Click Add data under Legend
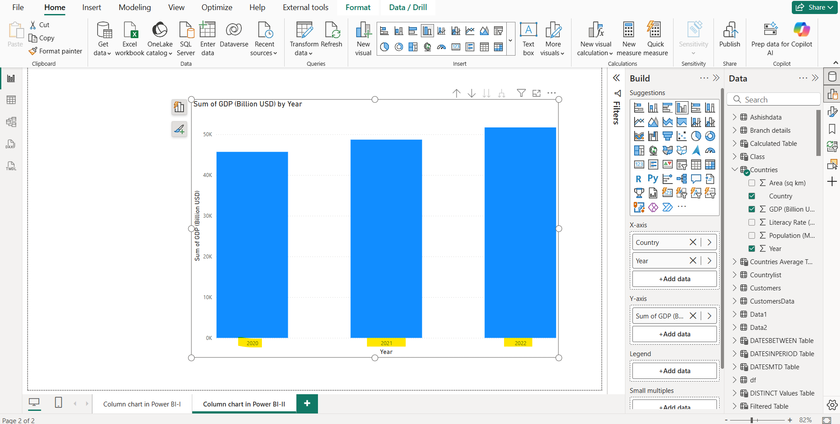 (674, 371)
